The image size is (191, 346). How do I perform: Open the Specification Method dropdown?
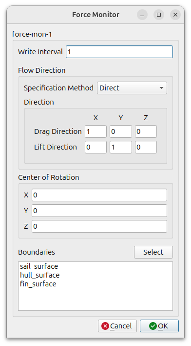[x=132, y=88]
